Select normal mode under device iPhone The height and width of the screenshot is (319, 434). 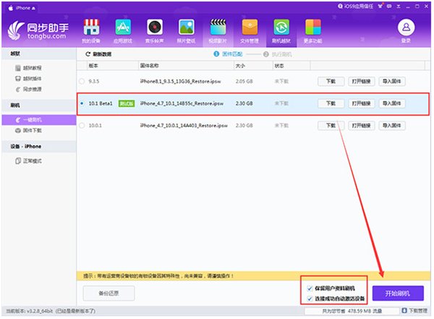[x=28, y=161]
